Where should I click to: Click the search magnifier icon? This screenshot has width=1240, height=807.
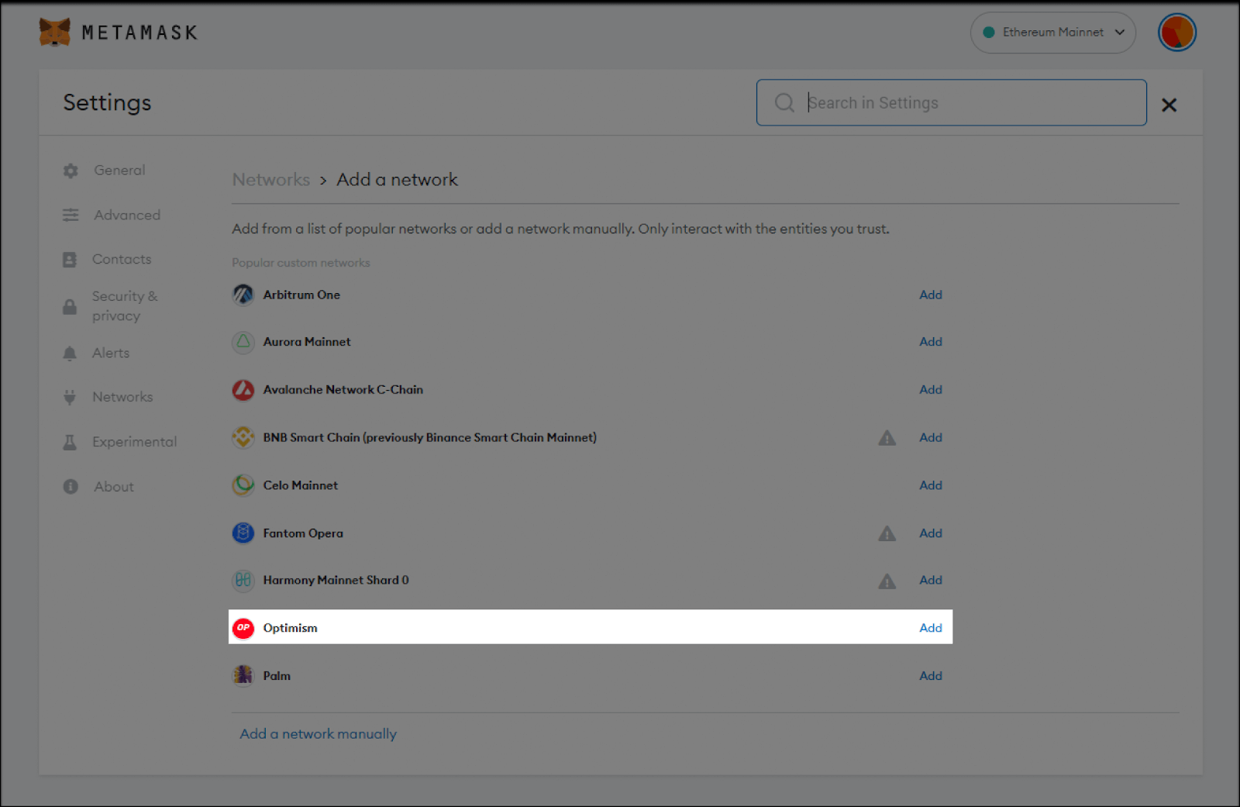[784, 102]
